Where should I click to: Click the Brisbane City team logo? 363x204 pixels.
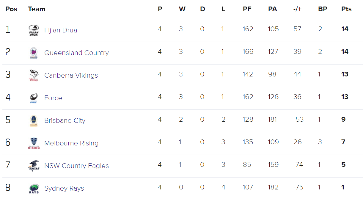tap(34, 121)
